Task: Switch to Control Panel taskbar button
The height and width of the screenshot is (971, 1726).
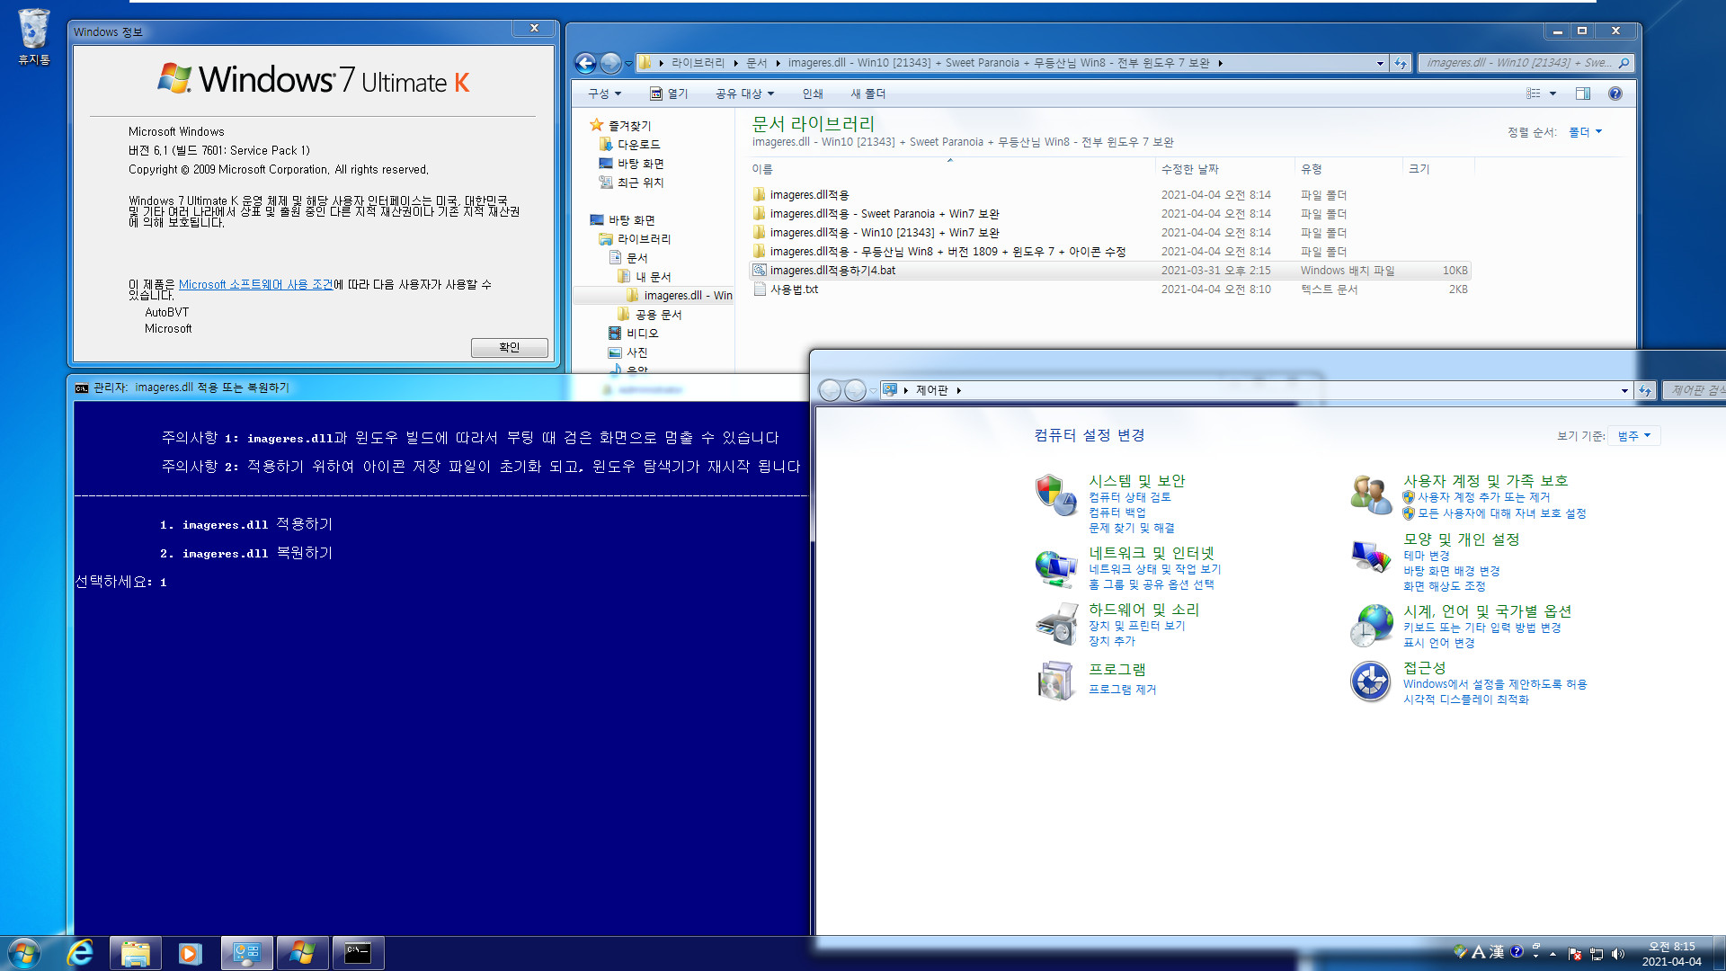Action: tap(247, 953)
